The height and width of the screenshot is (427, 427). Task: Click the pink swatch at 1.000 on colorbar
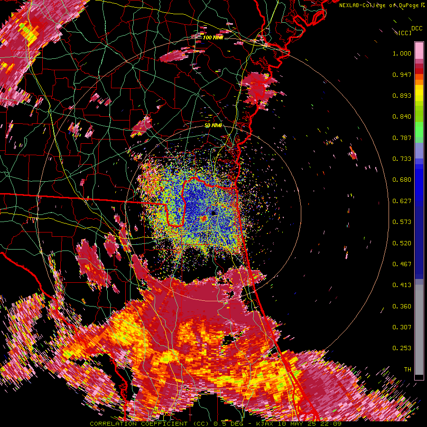click(419, 51)
